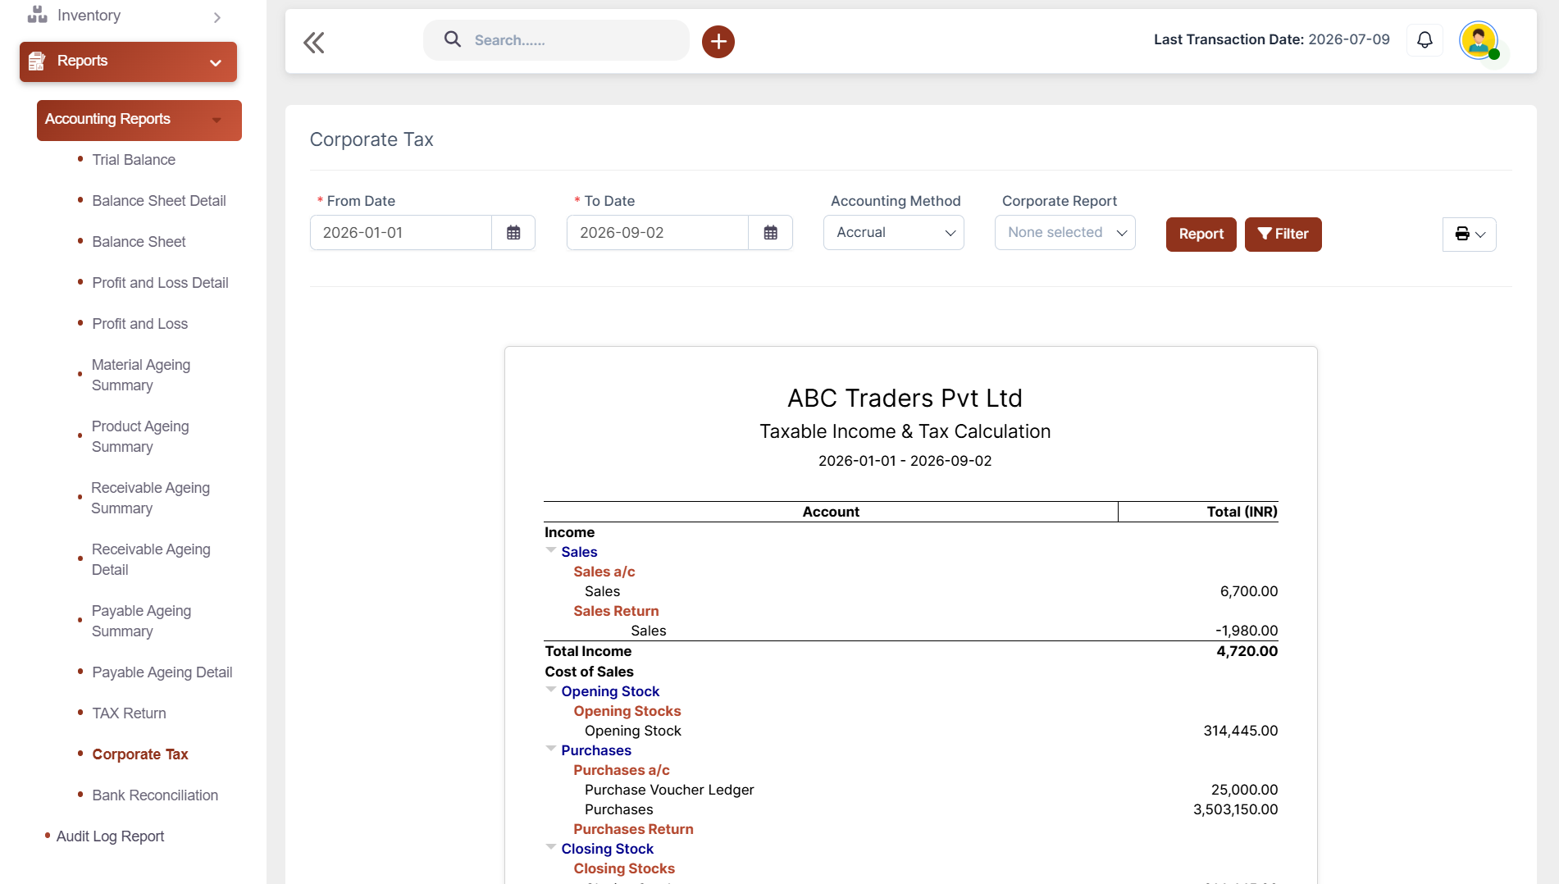The width and height of the screenshot is (1559, 884).
Task: Open Profit and Loss report
Action: [x=139, y=324]
